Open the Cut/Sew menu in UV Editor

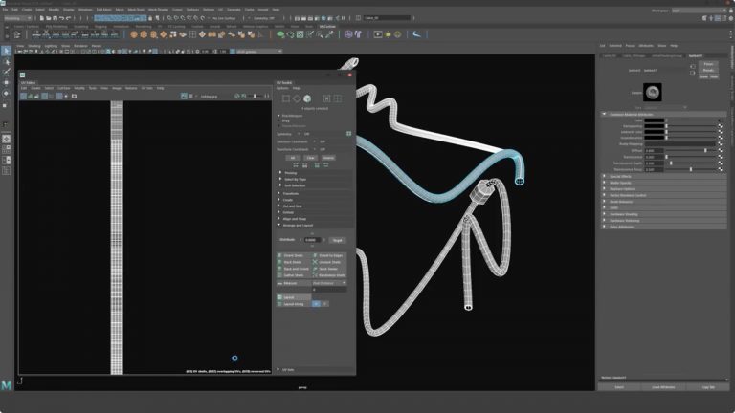tap(63, 88)
